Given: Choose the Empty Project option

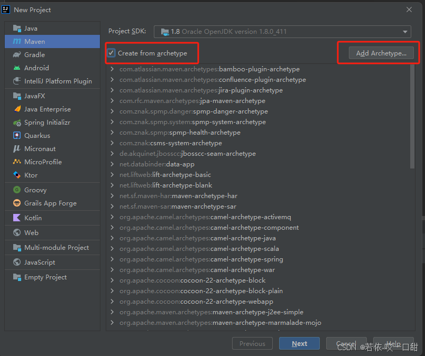Looking at the screenshot, I should [45, 277].
